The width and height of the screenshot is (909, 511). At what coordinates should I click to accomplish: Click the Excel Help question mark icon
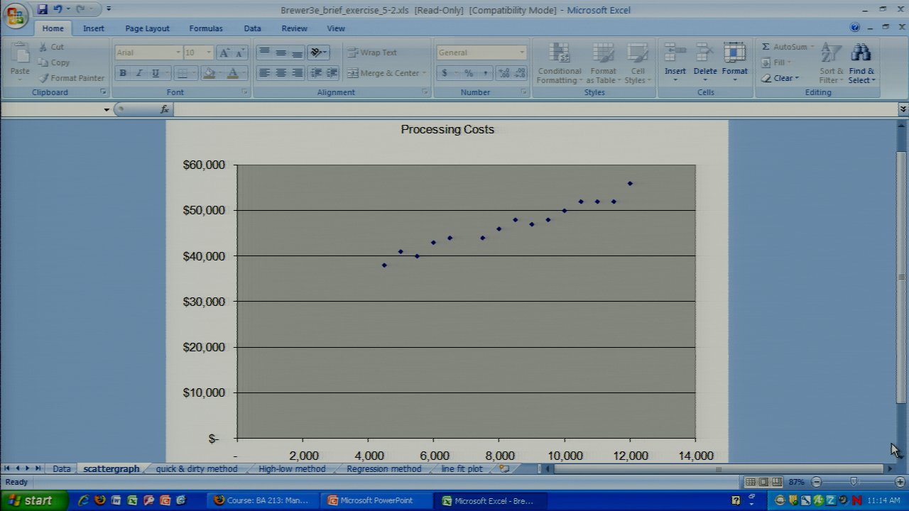coord(855,28)
